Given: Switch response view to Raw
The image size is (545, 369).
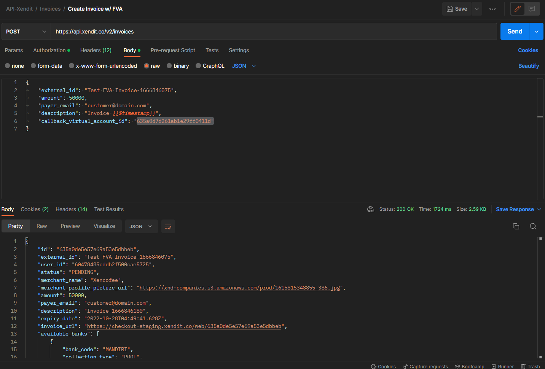Looking at the screenshot, I should [x=42, y=226].
